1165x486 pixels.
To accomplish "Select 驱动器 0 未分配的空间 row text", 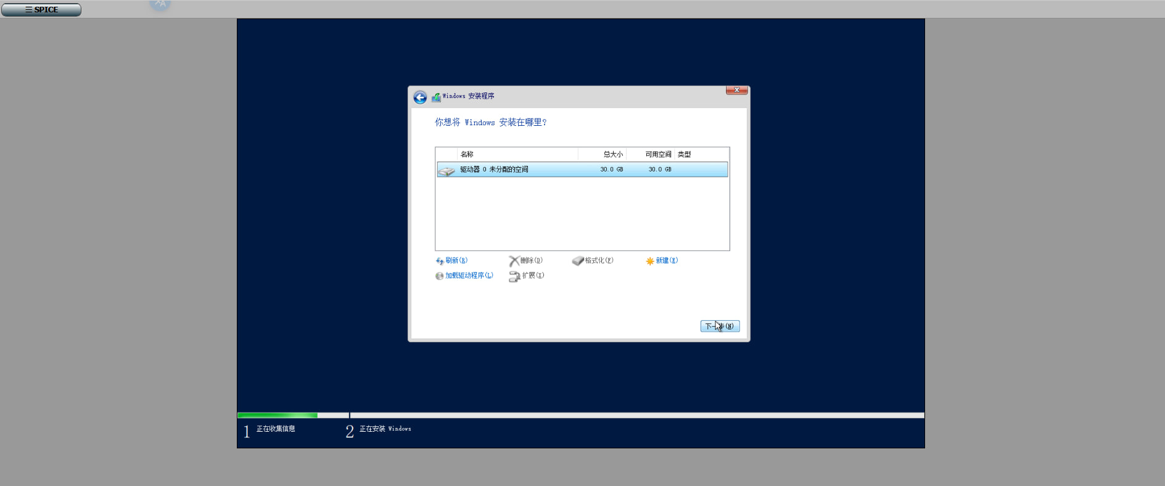I will click(x=494, y=170).
